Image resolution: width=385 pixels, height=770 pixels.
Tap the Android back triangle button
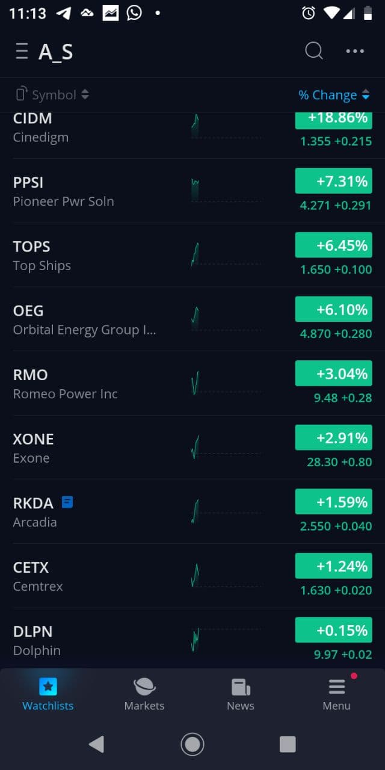96,744
